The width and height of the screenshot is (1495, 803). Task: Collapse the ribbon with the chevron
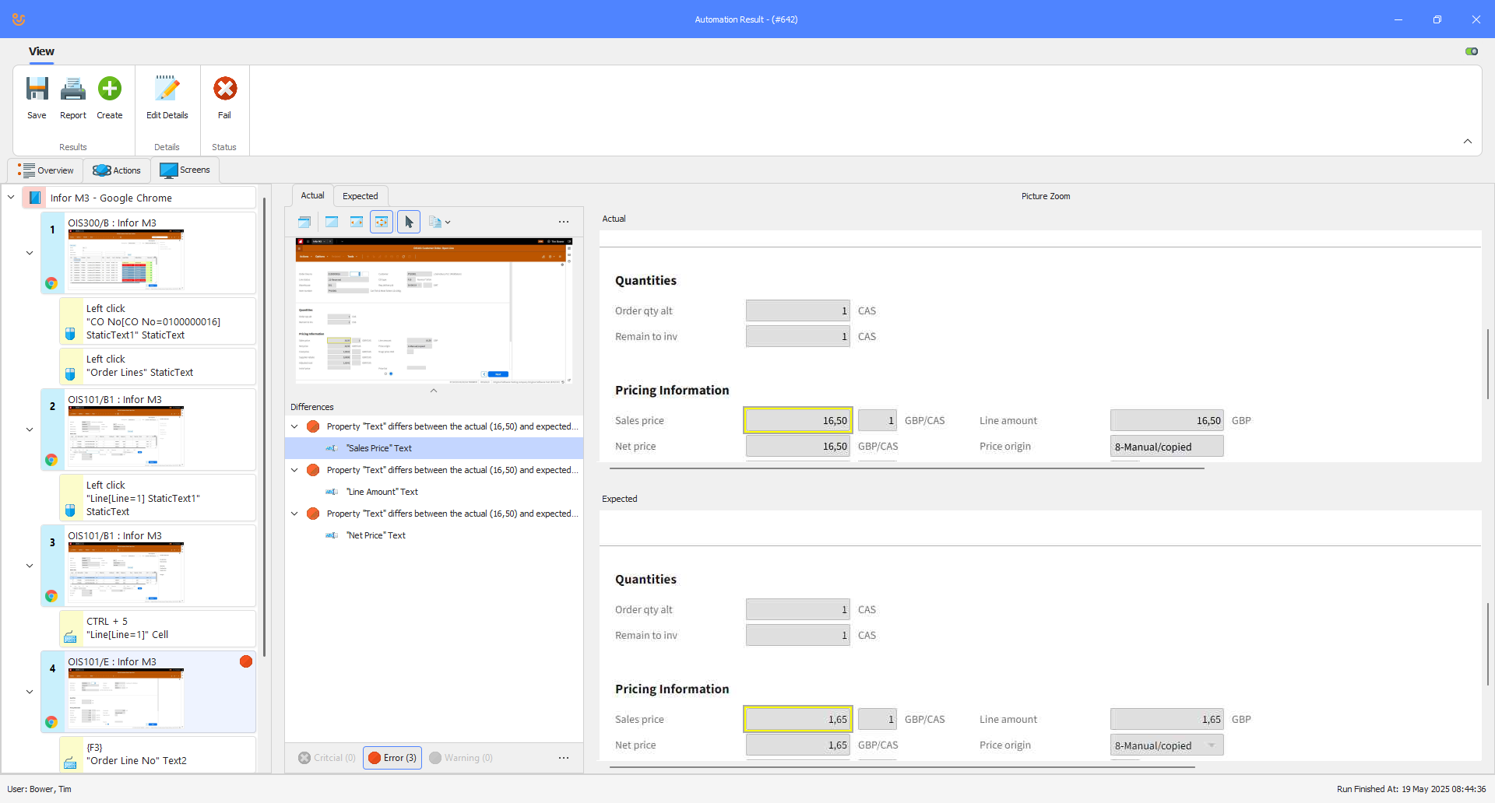coord(1468,142)
